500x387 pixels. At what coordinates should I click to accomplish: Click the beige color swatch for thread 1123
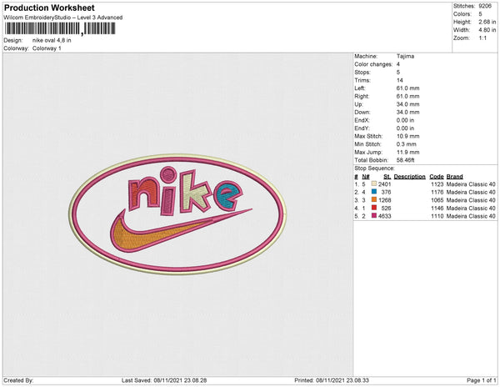tap(374, 183)
